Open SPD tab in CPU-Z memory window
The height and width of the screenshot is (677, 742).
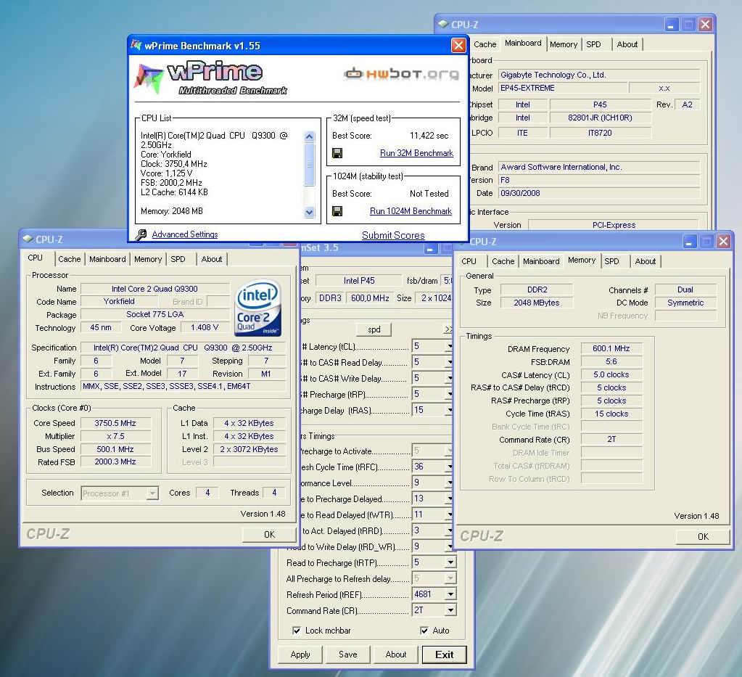(x=611, y=260)
